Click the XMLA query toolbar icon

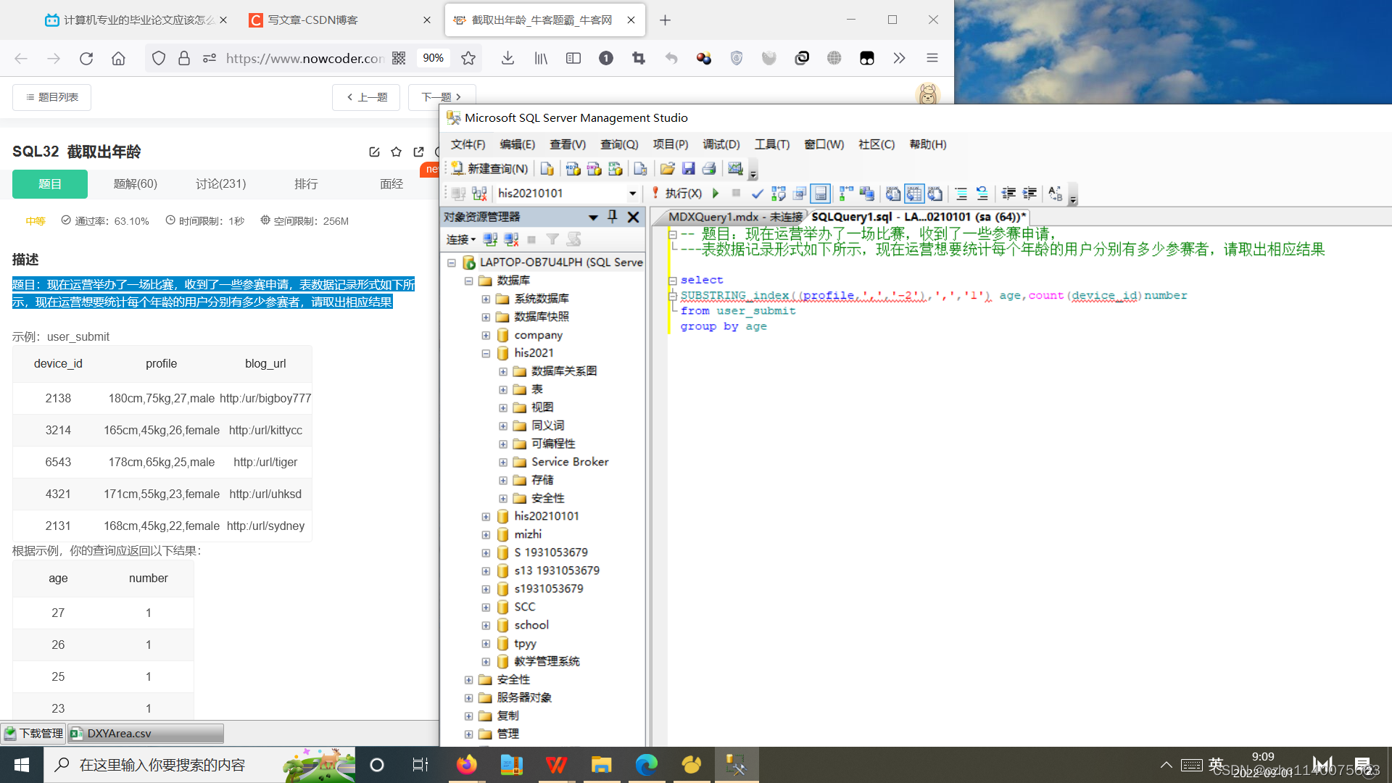tap(616, 169)
